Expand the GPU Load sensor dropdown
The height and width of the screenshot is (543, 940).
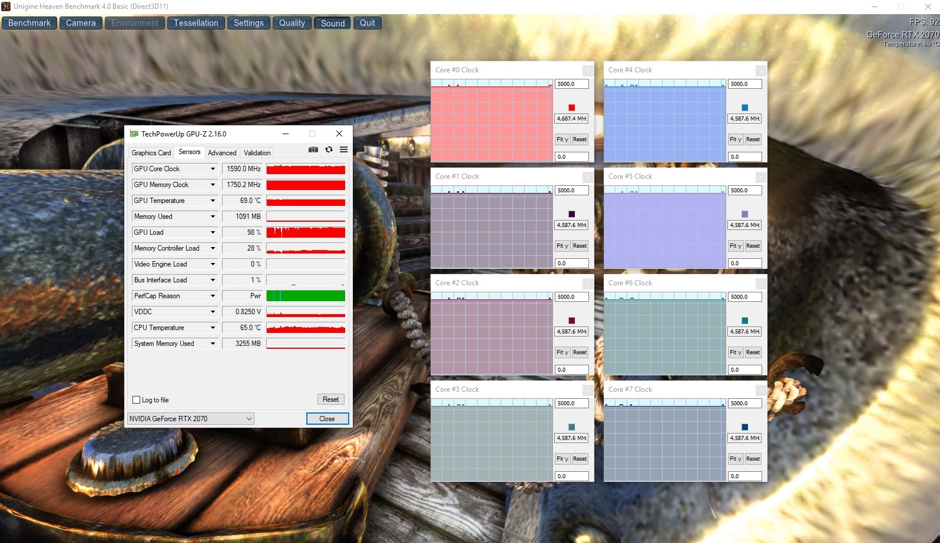(213, 232)
